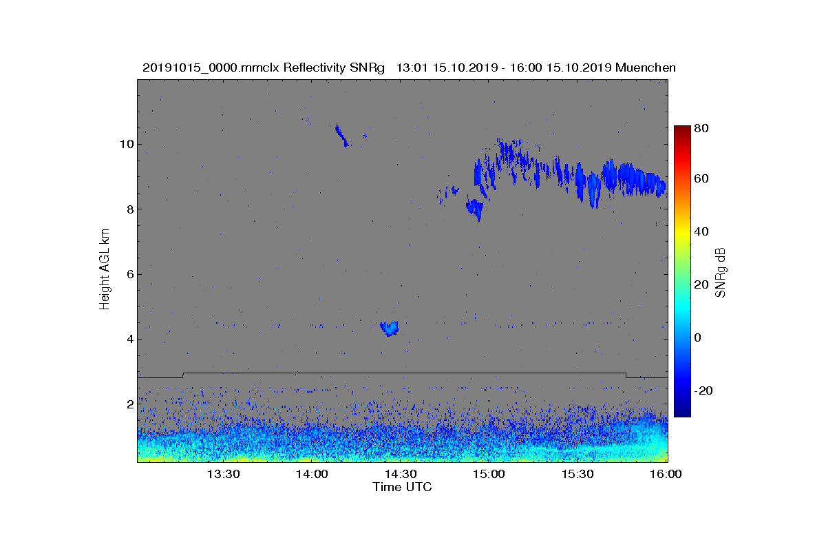Click the 15:30 time tick label
The image size is (826, 551).
point(578,474)
